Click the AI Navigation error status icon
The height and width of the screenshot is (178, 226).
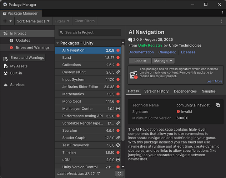(118, 51)
